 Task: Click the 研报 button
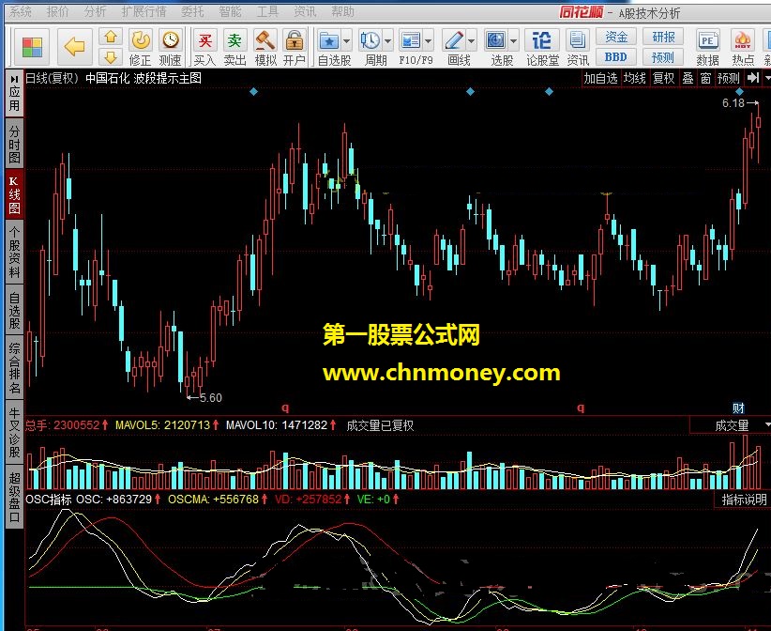point(663,37)
